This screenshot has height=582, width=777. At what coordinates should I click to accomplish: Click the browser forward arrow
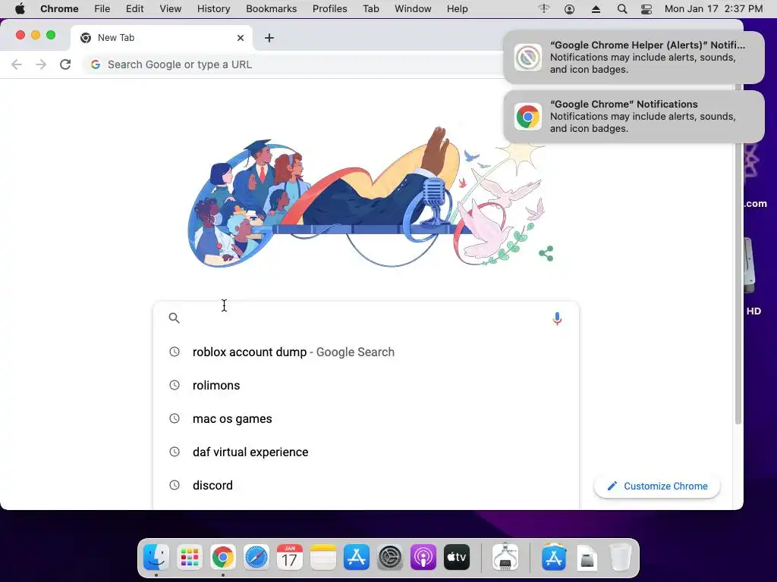[41, 64]
